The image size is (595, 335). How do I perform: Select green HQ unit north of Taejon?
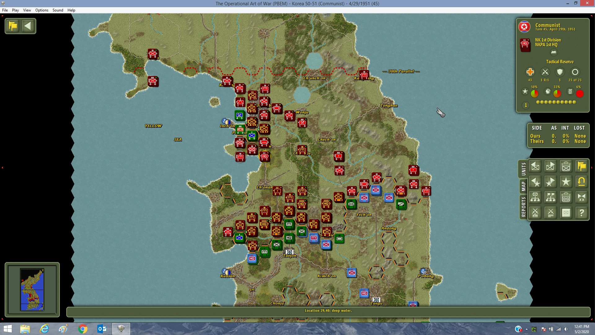point(289,238)
